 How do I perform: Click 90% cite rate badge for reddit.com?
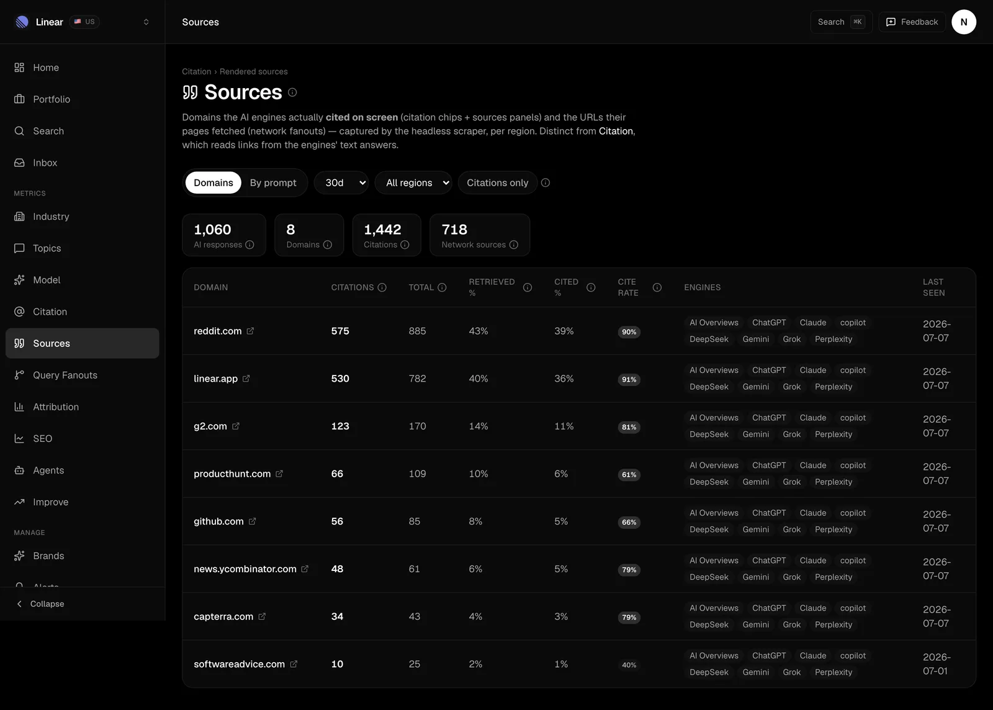[629, 332]
